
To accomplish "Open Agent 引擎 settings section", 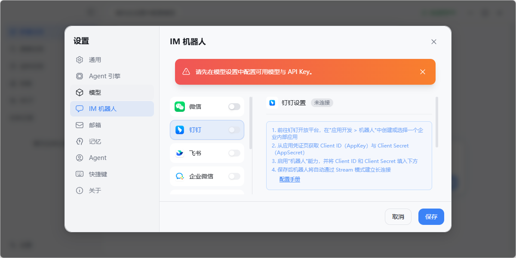I will coord(104,76).
